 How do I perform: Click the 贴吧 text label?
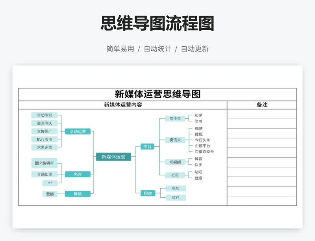tap(198, 172)
